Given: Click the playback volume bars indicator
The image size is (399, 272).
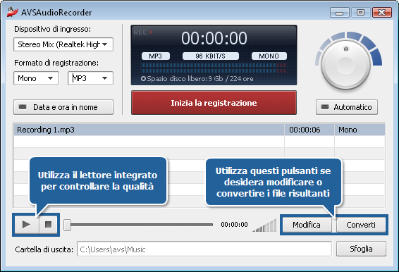Looking at the screenshot, I should 264,225.
